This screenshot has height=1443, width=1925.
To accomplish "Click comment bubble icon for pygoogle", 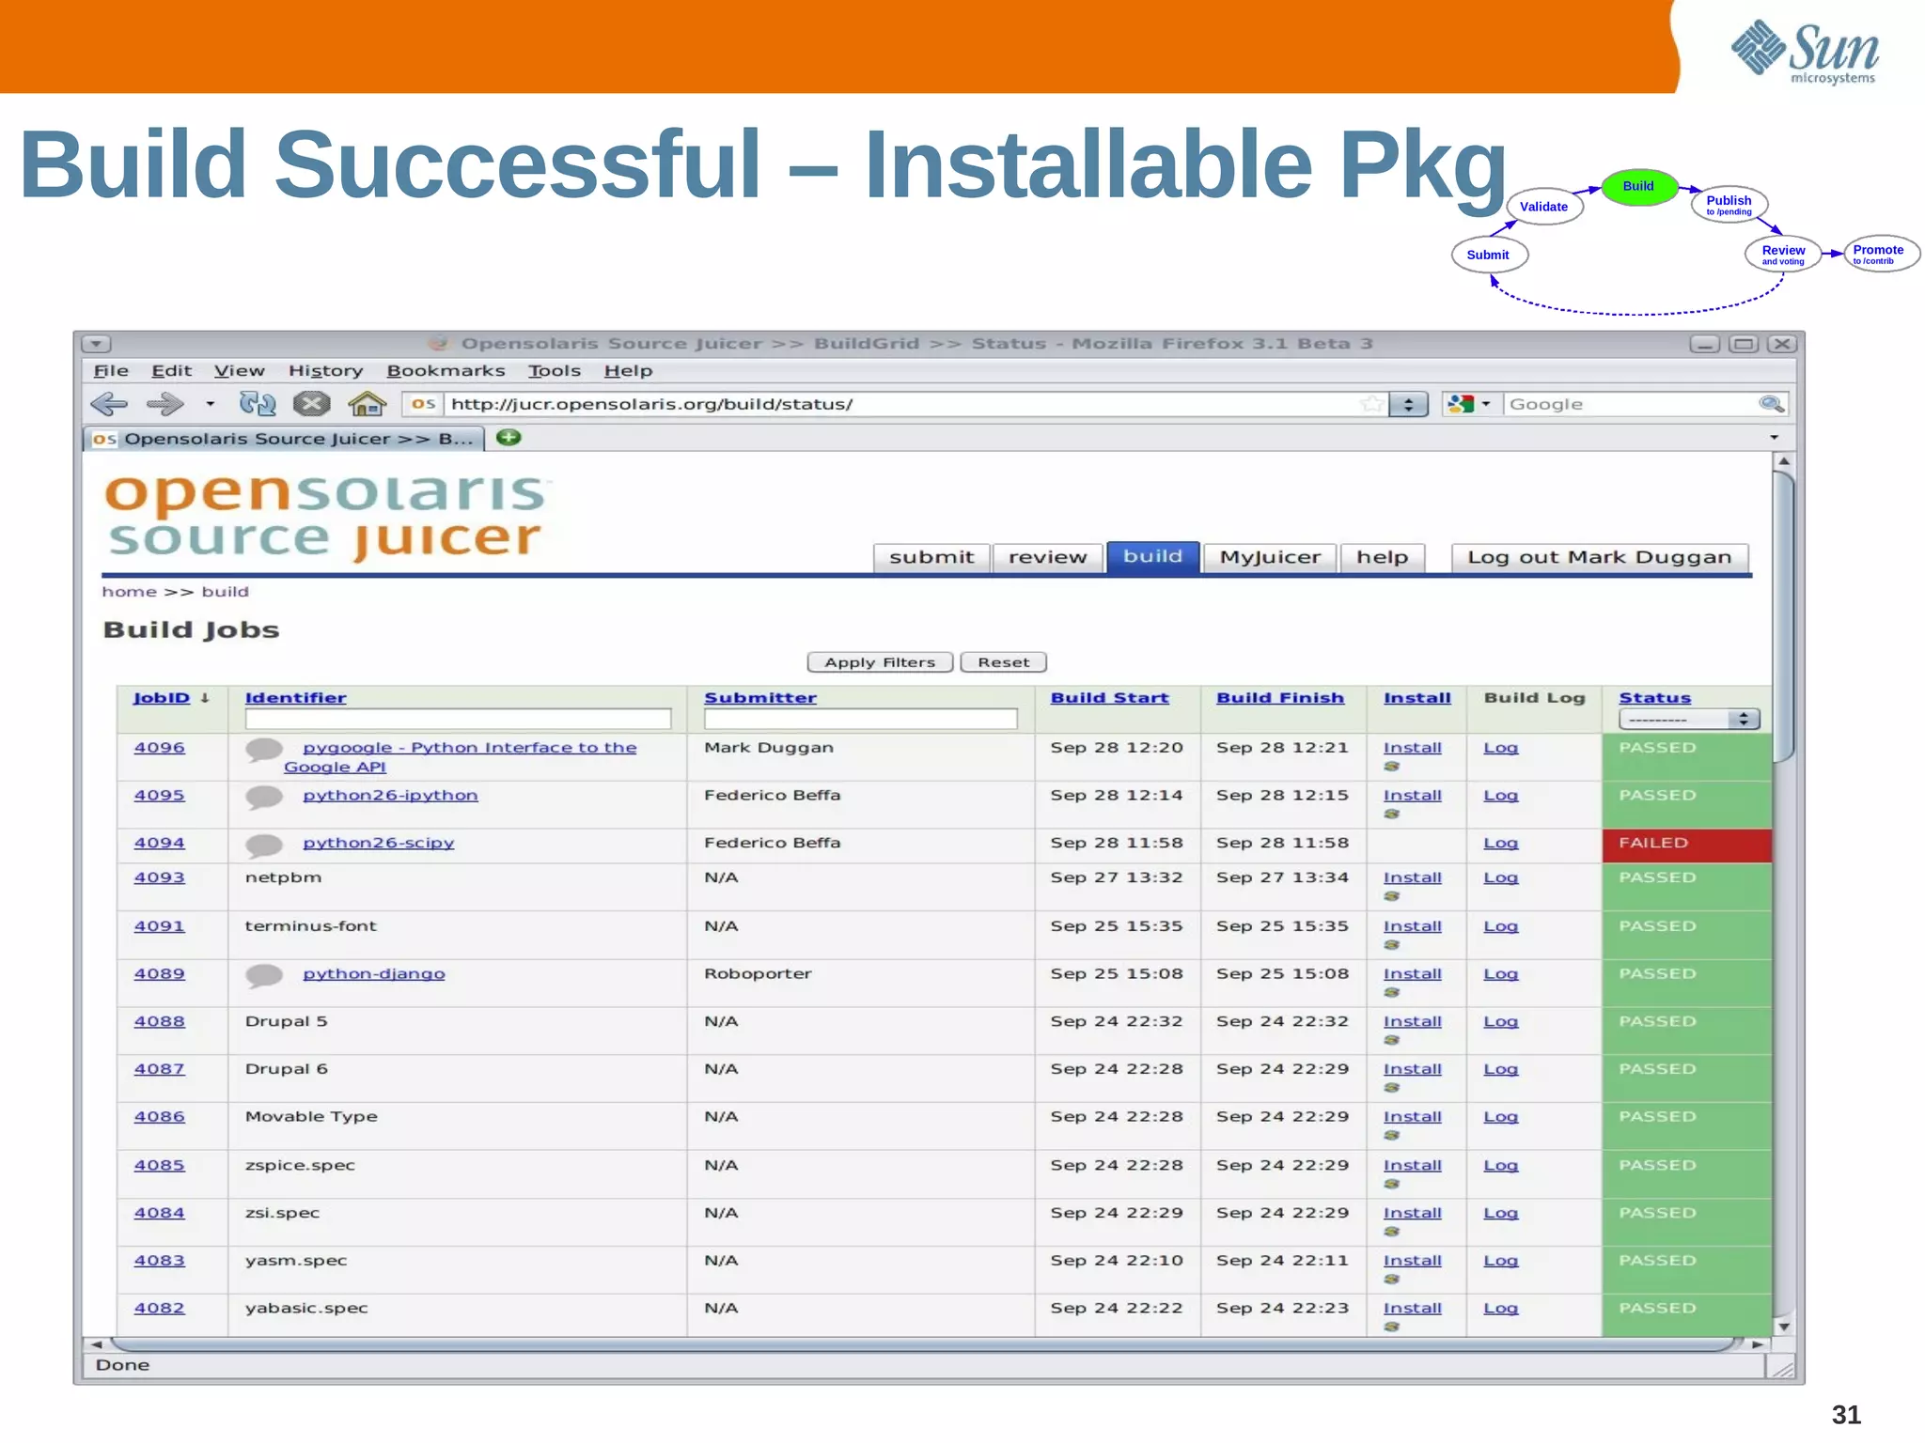I will pyautogui.click(x=264, y=750).
